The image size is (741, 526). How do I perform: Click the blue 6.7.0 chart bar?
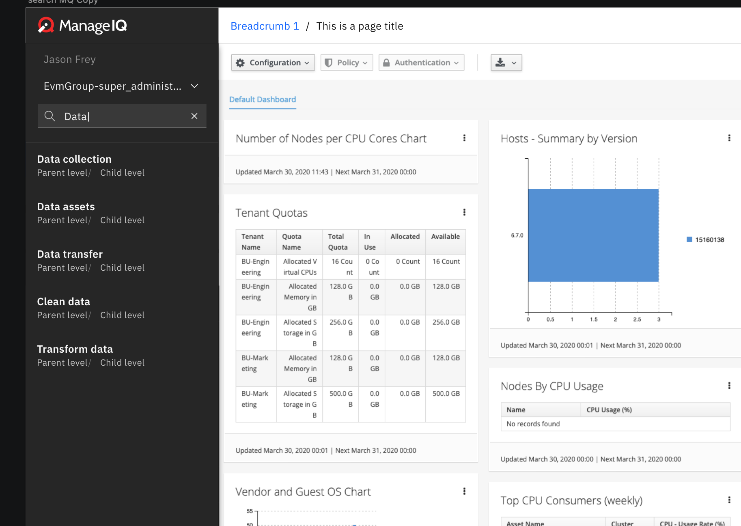pyautogui.click(x=593, y=235)
